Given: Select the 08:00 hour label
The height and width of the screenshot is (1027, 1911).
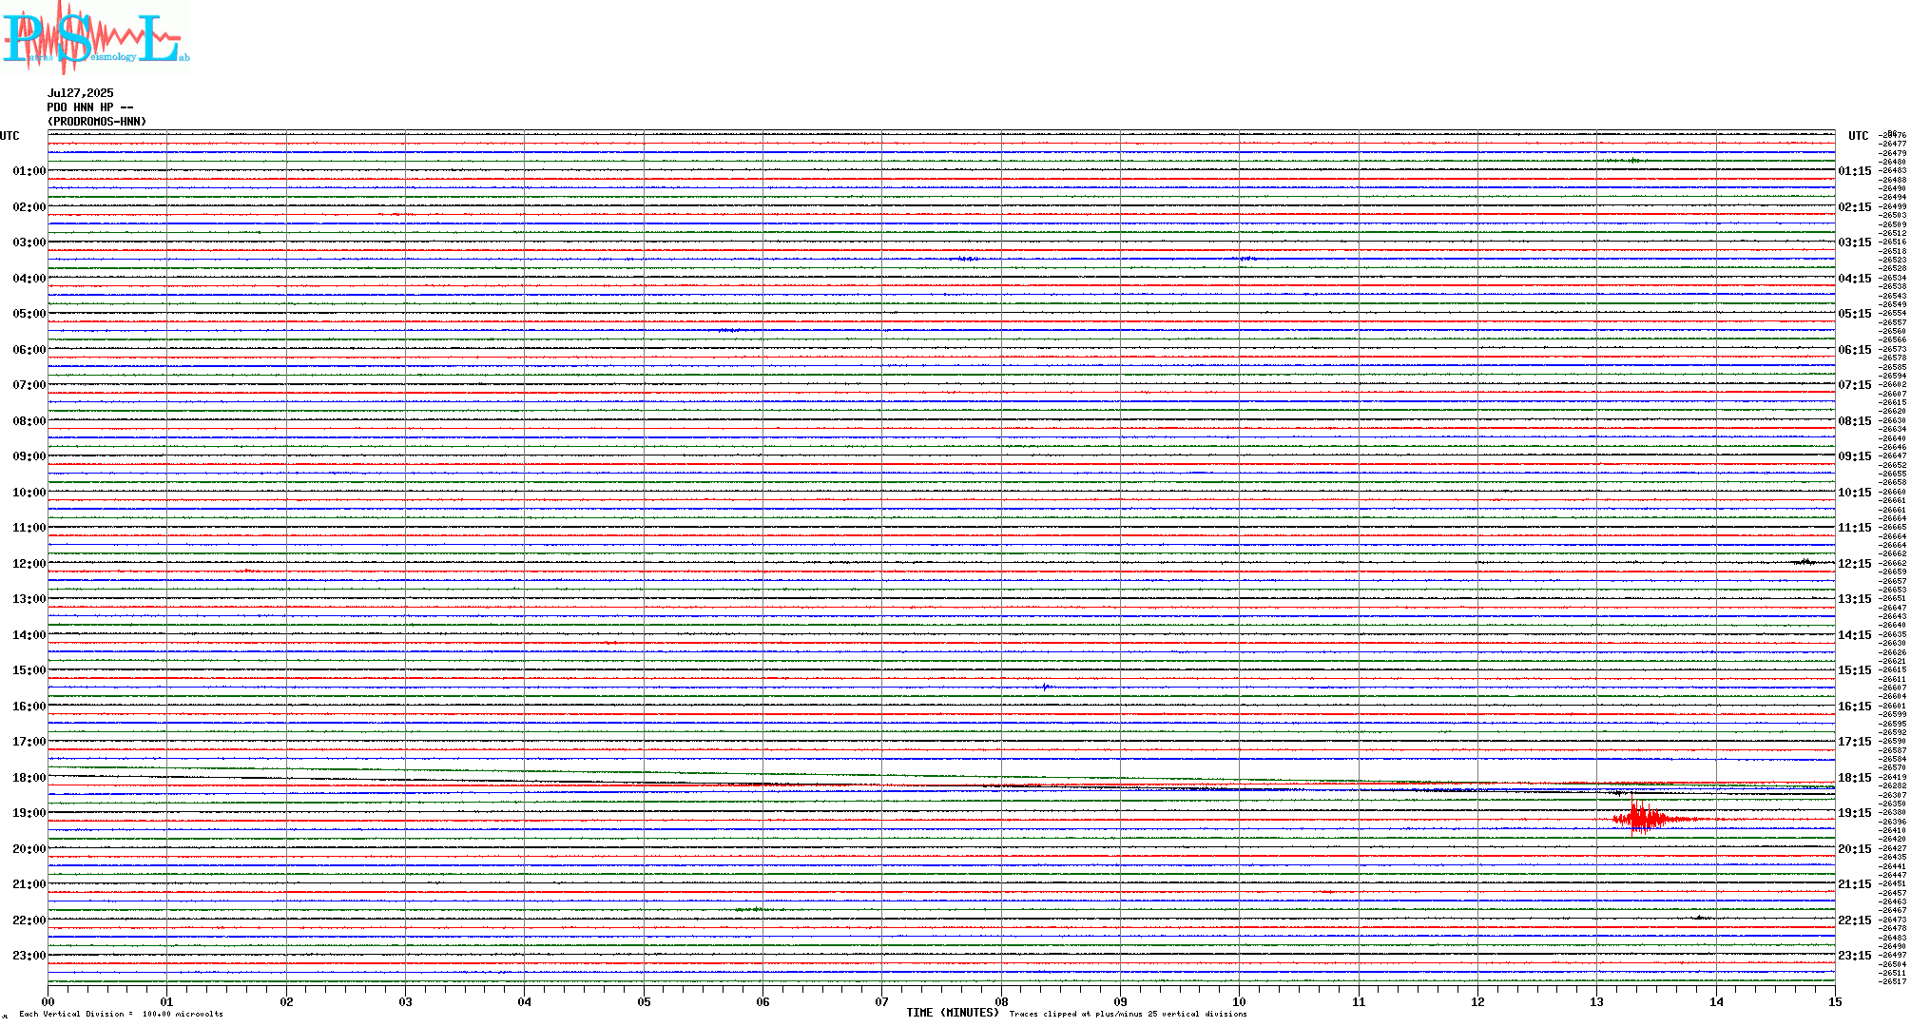Looking at the screenshot, I should [x=29, y=421].
